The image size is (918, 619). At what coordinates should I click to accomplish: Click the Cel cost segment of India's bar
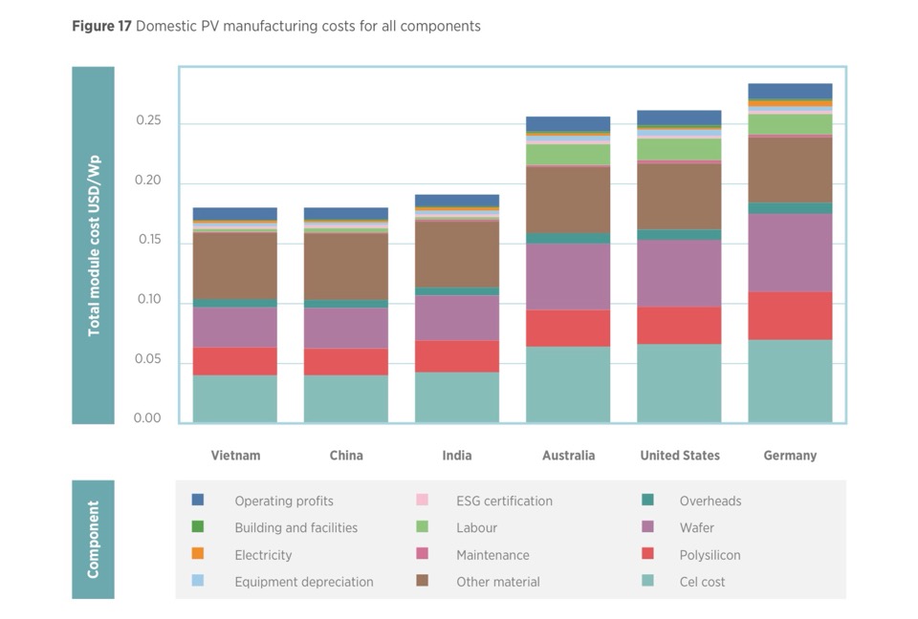point(457,396)
